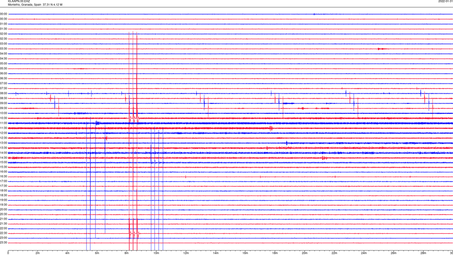Viewport: 453px width, 255px height.
Task: Select the 13:30 time row label
Action: (3, 148)
